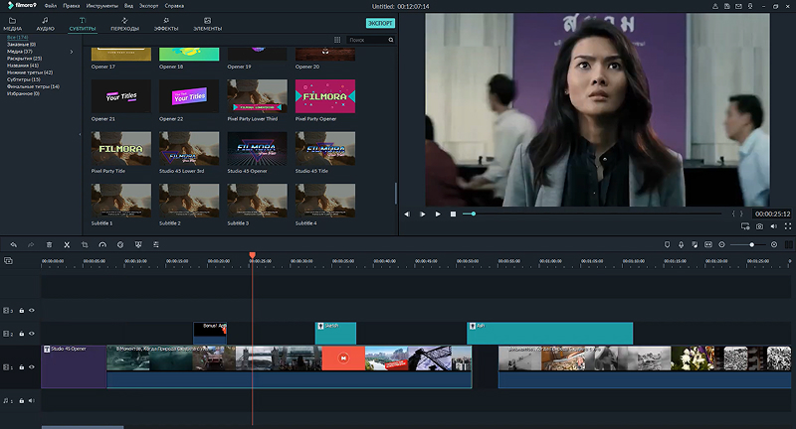This screenshot has width=796, height=429.
Task: Click the add track icon beside the ruler
Action: click(x=8, y=261)
